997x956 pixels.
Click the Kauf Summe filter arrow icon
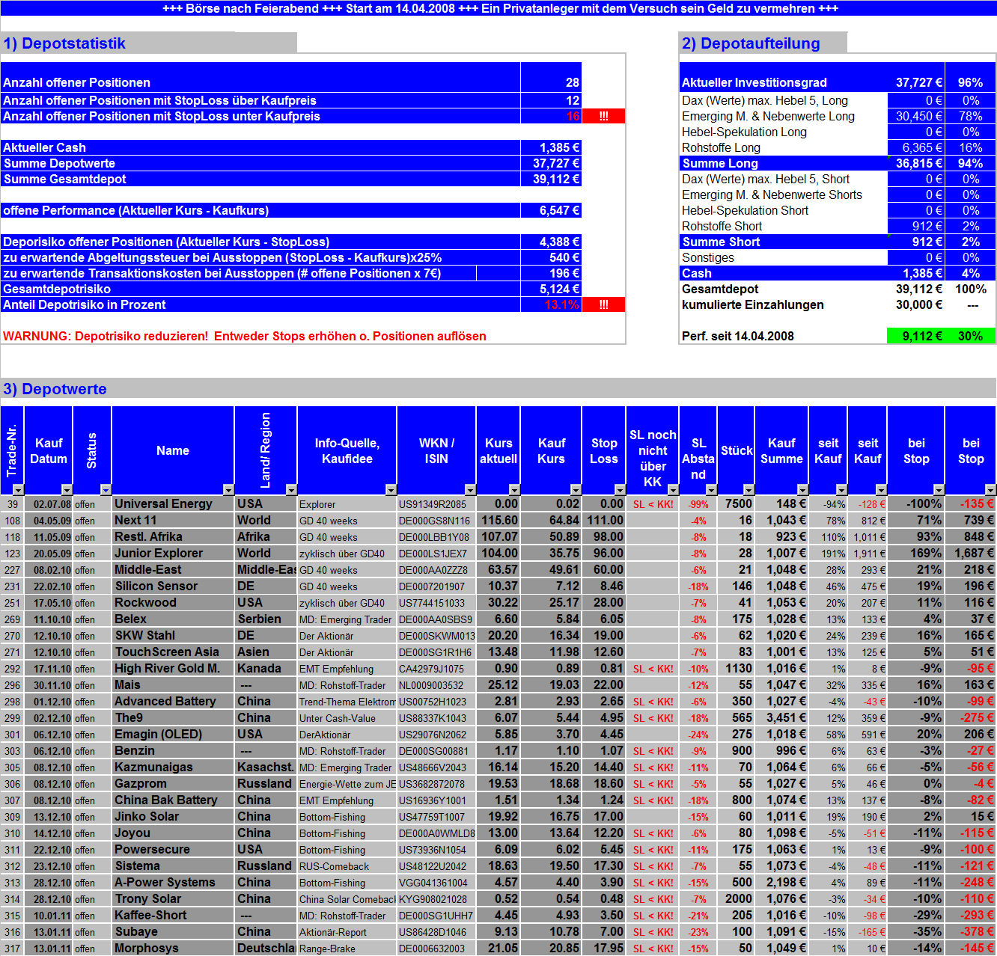click(802, 490)
